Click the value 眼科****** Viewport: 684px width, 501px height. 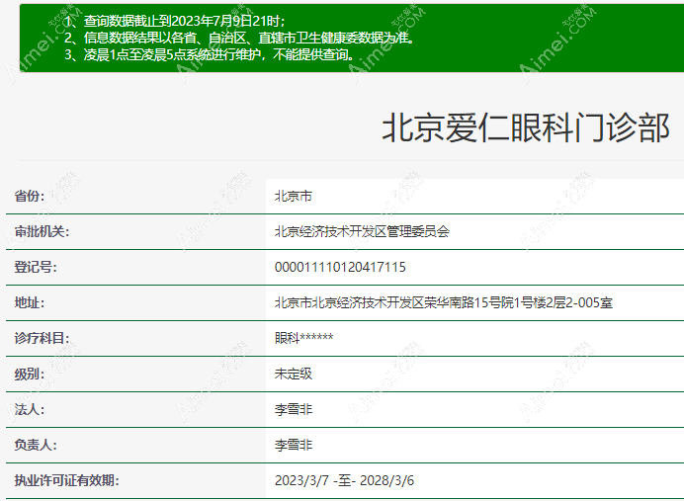coord(304,338)
